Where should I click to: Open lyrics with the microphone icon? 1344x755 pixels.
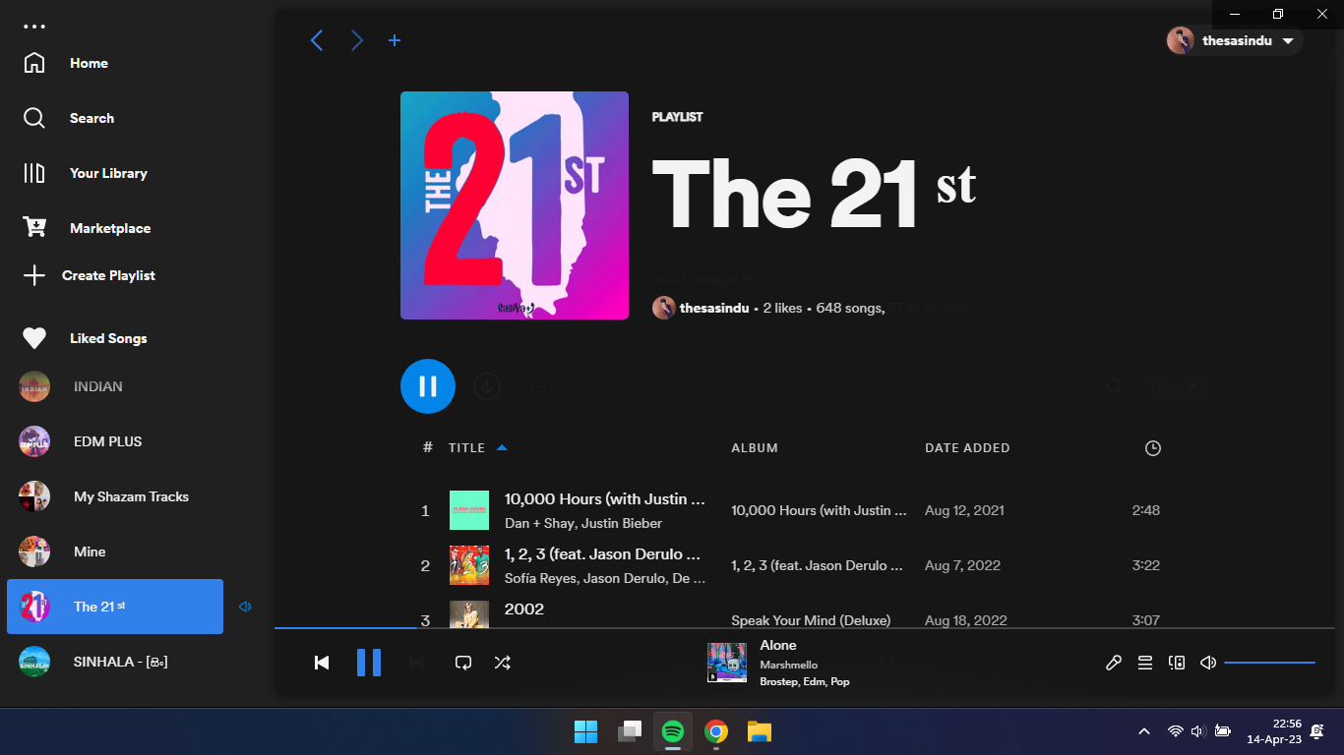tap(1114, 663)
